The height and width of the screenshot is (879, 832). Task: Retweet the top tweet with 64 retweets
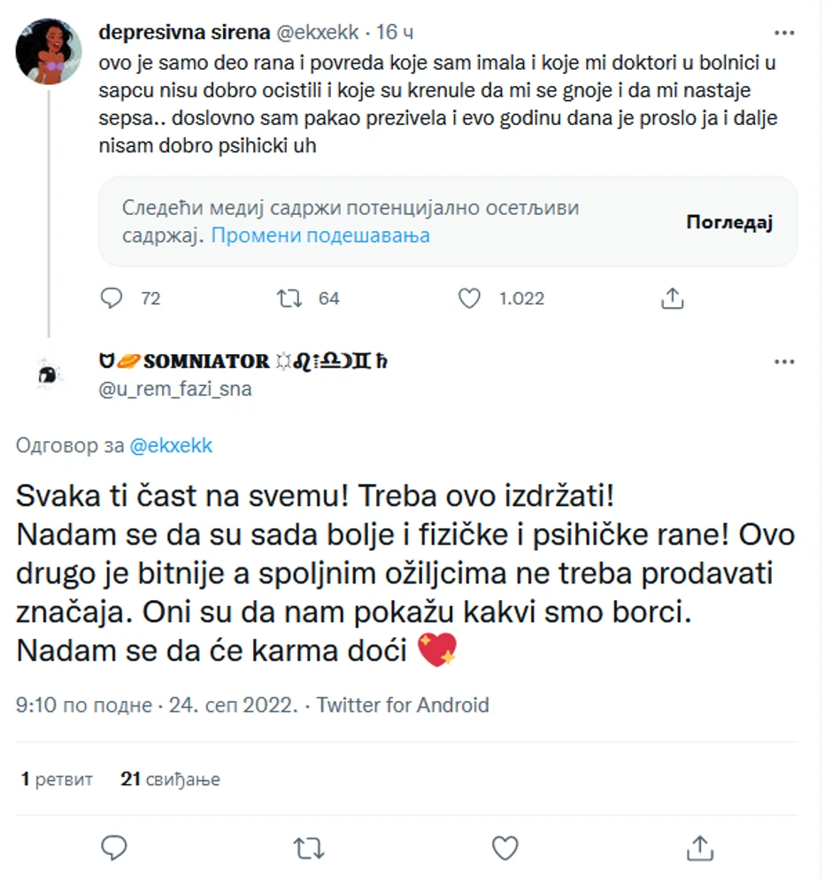click(x=289, y=298)
